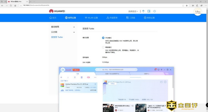The width and height of the screenshot is (208, 112).
Task: Click the trash delete icon
Action: coord(82,77)
